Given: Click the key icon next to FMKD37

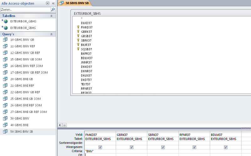Looking at the screenshot, I should (x=78, y=27).
